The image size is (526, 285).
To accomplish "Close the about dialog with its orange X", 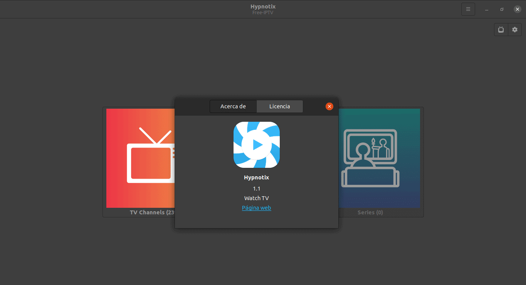I will (329, 106).
